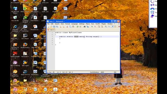Viewport: 167px width, 94px height.
Task: Select the Altova MapForce desktop icon
Action: click(15, 73)
